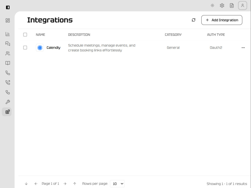This screenshot has width=251, height=188.
Task: Click the AUTH TYPE column header
Action: point(216,35)
